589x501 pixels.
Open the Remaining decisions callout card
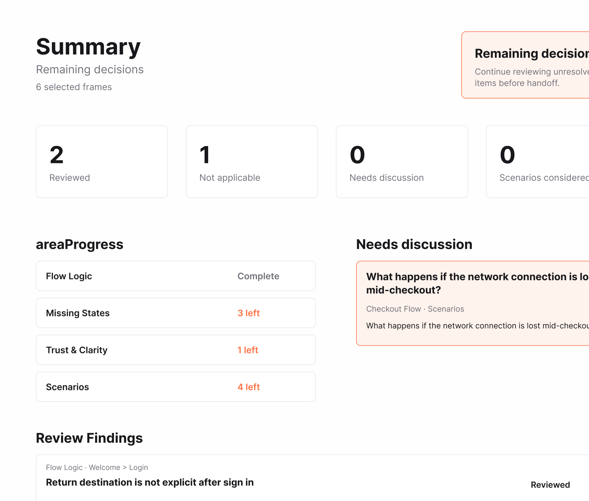pos(525,65)
